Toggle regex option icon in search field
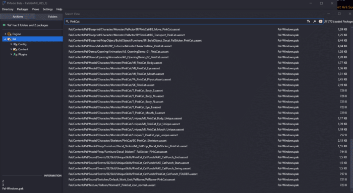This screenshot has width=353, height=193. (x=314, y=21)
